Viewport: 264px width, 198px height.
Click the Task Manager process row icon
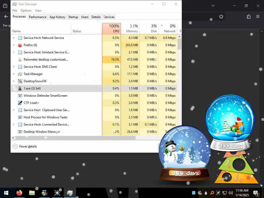20,74
